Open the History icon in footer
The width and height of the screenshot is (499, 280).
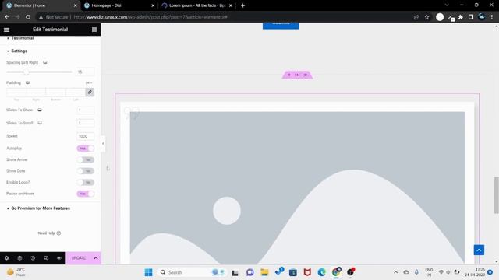(33, 258)
